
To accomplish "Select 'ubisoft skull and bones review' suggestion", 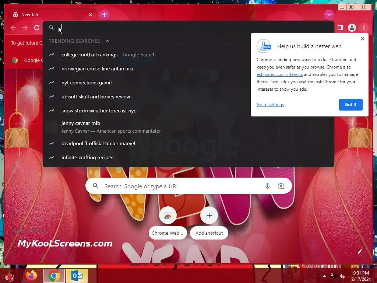I will [x=188, y=97].
